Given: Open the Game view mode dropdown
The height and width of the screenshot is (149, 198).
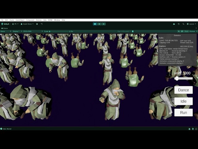Looking at the screenshot, I should (6, 31).
